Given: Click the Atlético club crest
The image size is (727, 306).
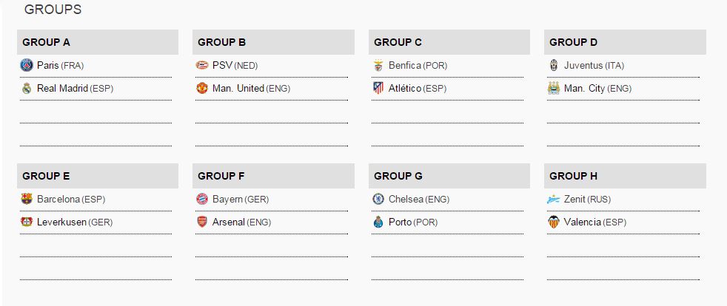Looking at the screenshot, I should click(379, 88).
